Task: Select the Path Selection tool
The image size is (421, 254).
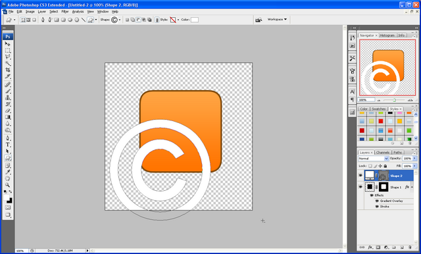Action: point(8,151)
